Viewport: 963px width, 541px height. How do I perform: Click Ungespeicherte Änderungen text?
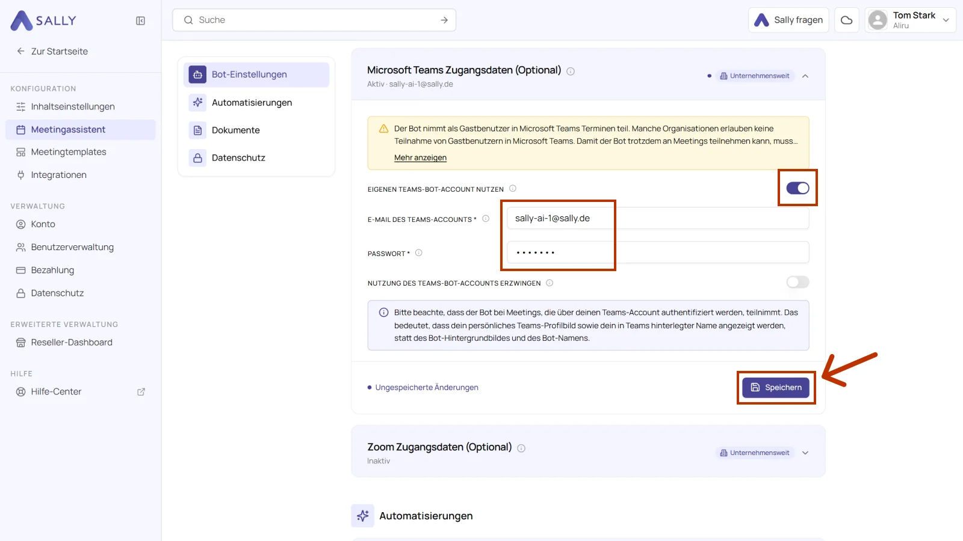click(427, 388)
